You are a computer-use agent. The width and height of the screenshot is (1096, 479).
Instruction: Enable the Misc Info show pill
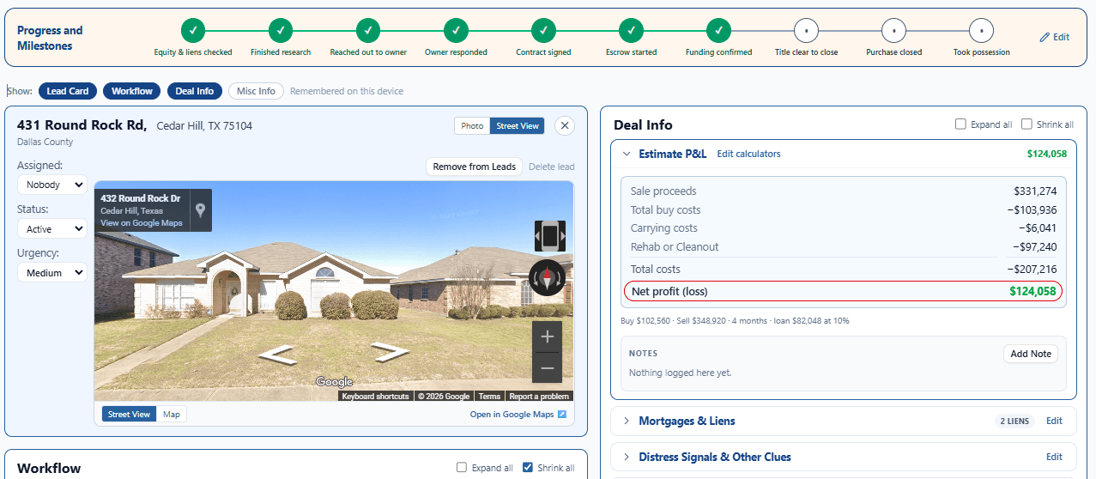coord(256,91)
